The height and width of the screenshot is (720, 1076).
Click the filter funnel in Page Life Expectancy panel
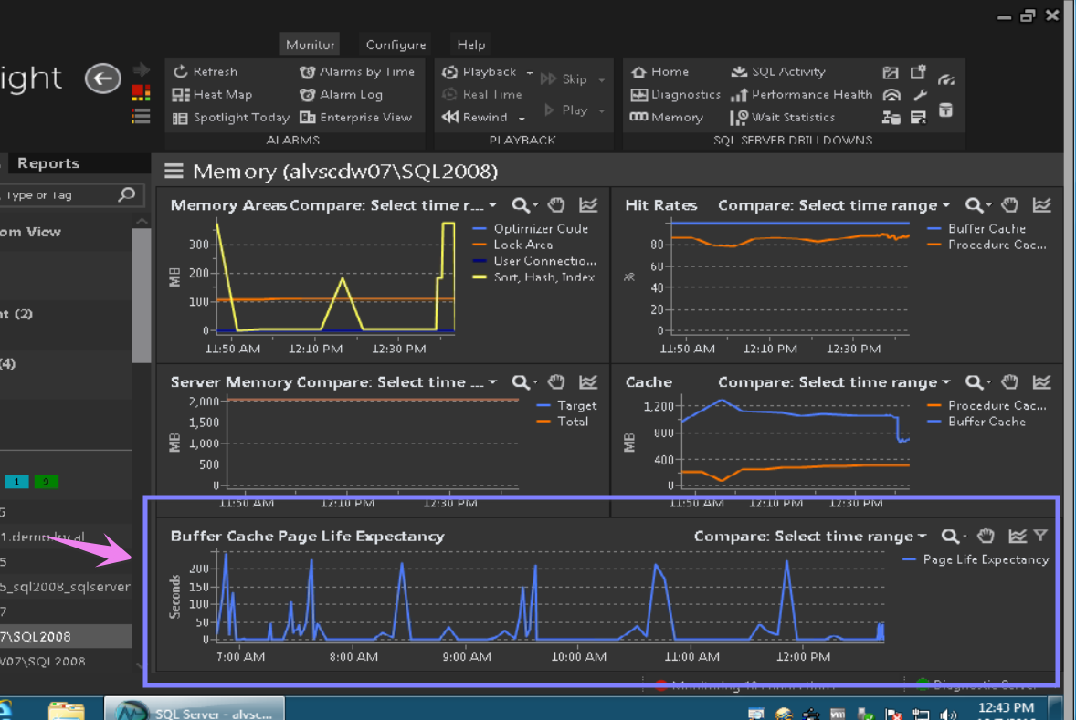(x=1040, y=536)
